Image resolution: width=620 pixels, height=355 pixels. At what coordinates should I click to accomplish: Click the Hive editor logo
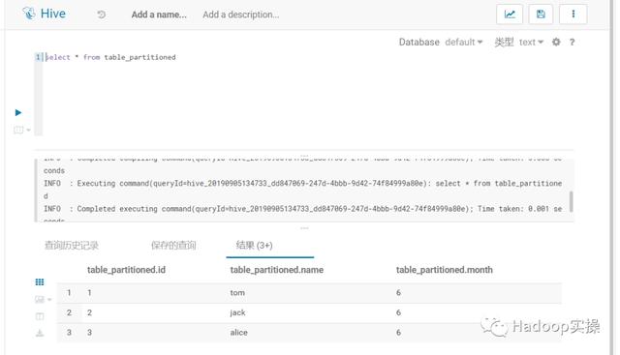coord(44,14)
